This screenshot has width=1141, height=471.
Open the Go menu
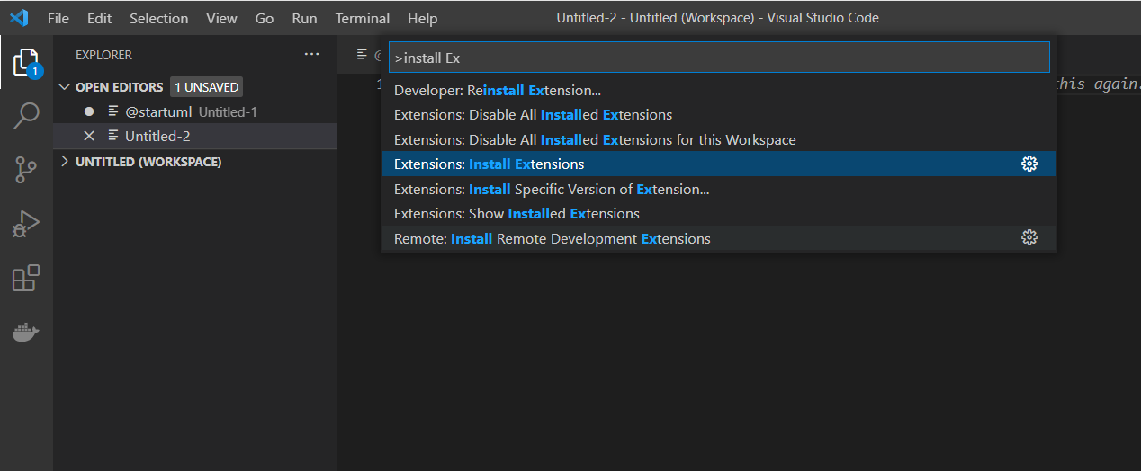(265, 18)
